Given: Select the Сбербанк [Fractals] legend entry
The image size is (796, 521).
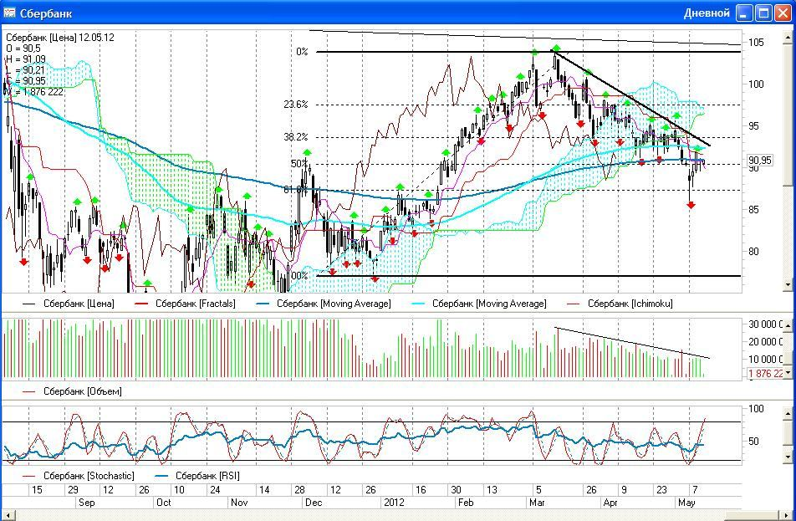Looking at the screenshot, I should pos(186,304).
